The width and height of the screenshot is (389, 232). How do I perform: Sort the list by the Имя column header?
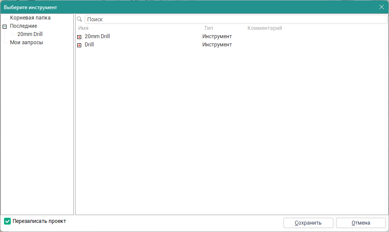[83, 28]
